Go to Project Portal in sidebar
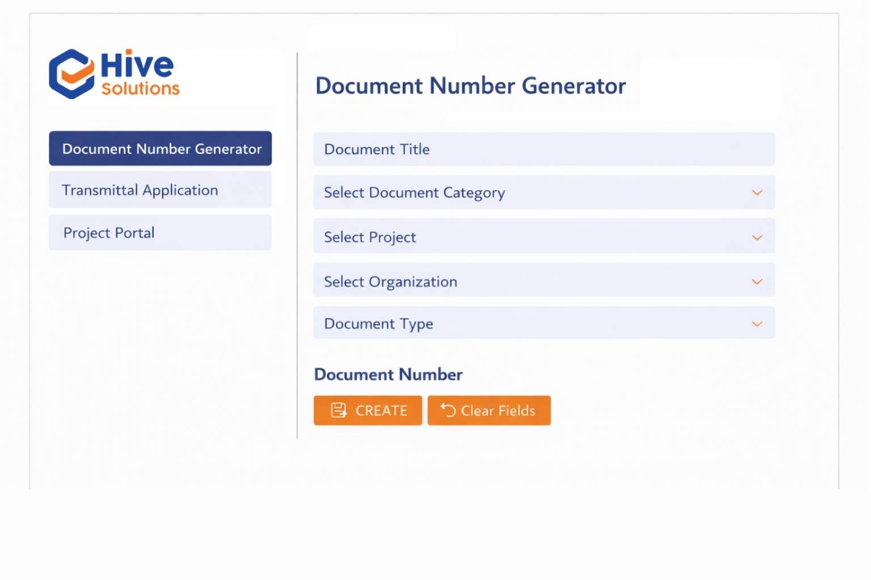Screen dimensions: 871x580 tap(160, 233)
